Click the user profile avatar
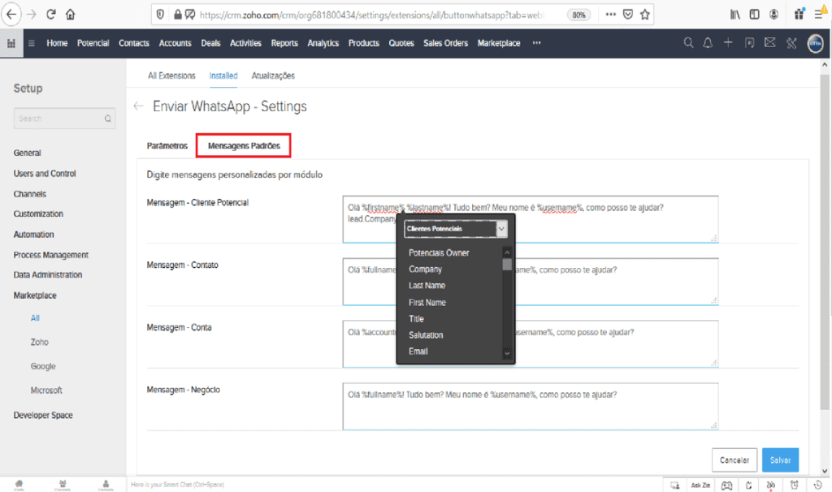The height and width of the screenshot is (492, 832). point(815,44)
